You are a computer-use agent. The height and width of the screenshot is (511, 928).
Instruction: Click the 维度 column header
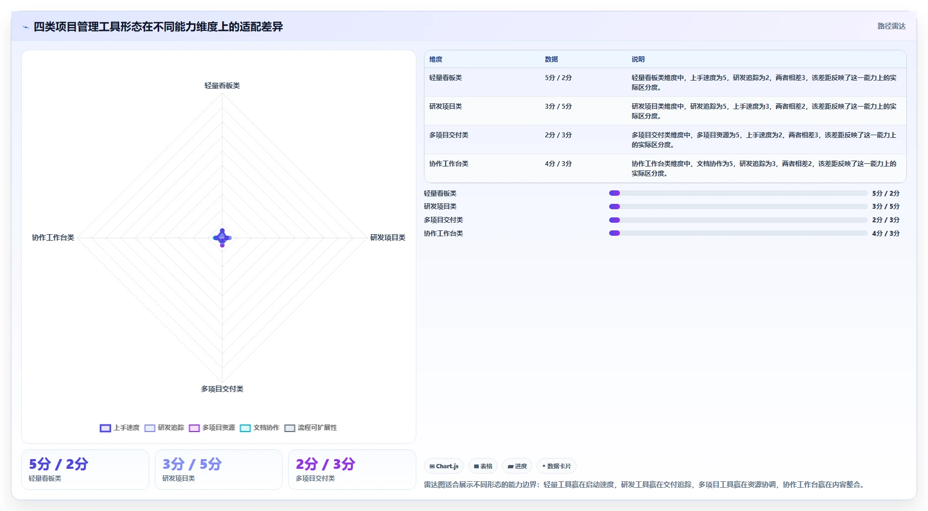tap(436, 59)
